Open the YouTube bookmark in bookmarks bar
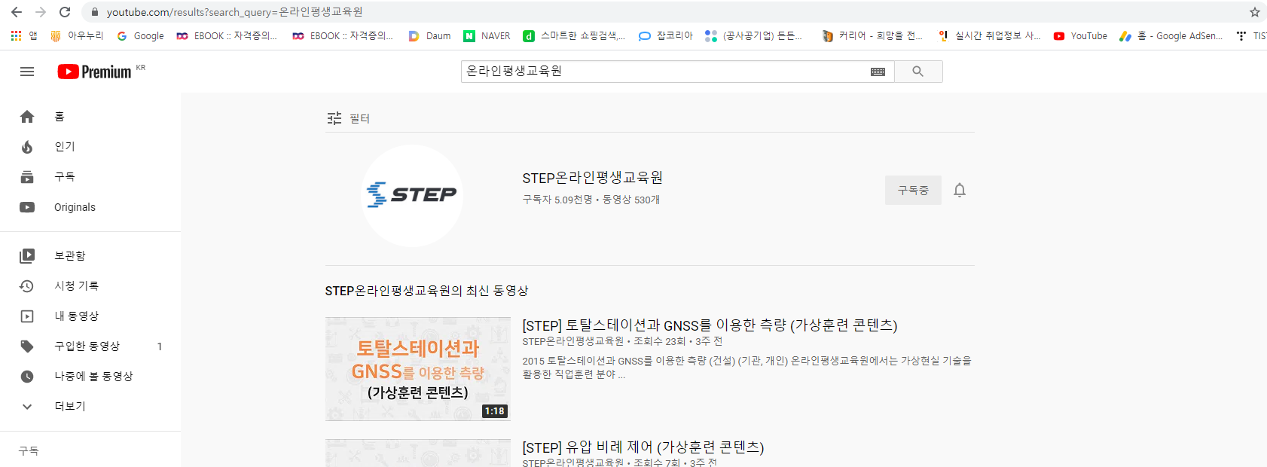This screenshot has height=467, width=1267. (1080, 35)
